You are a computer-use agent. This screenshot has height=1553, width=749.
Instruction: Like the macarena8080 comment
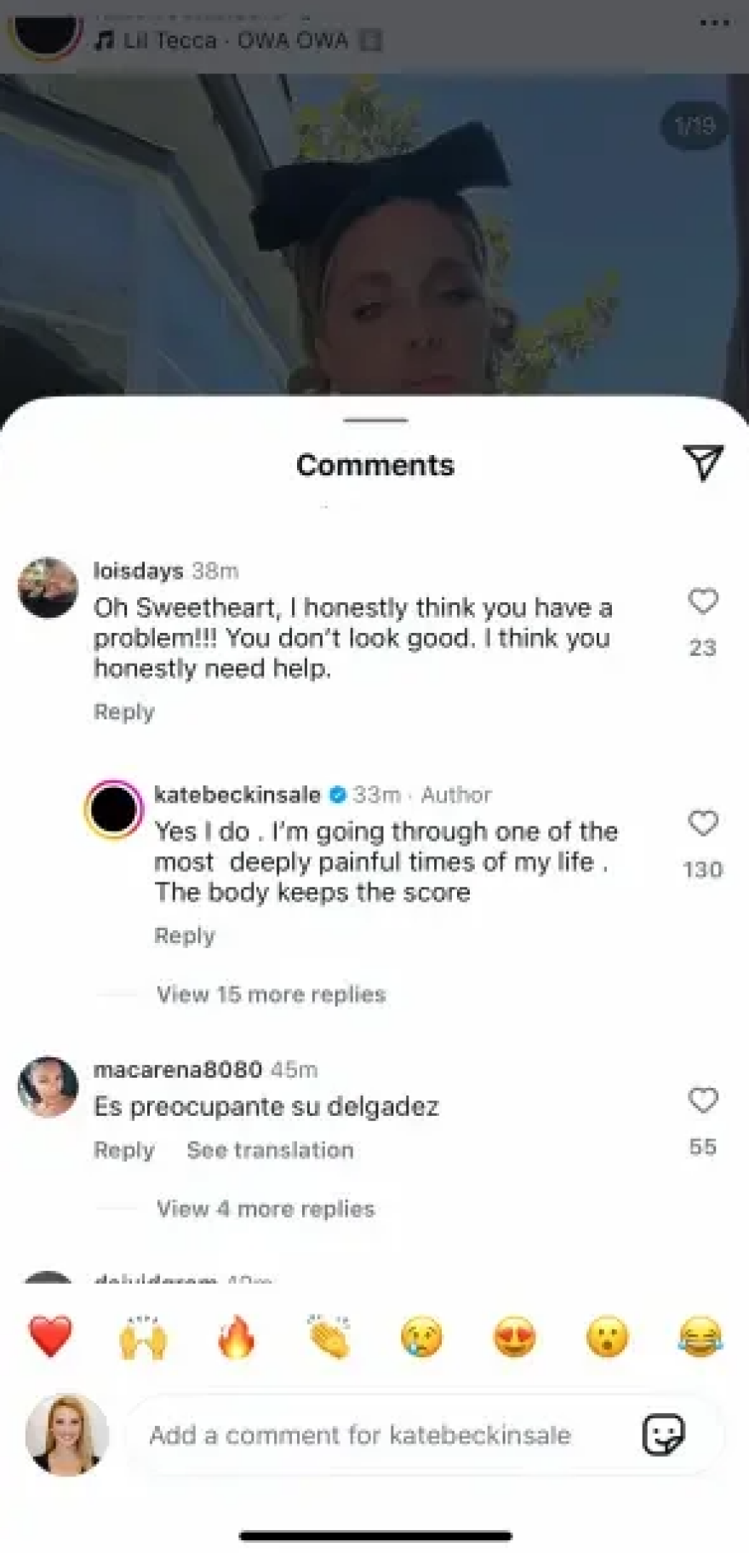click(x=702, y=1101)
